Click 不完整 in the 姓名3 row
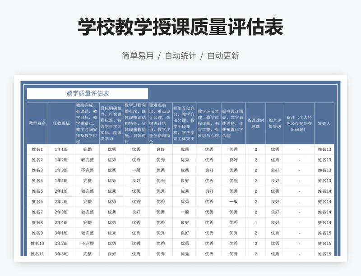The height and width of the screenshot is (276, 361). click(88, 170)
